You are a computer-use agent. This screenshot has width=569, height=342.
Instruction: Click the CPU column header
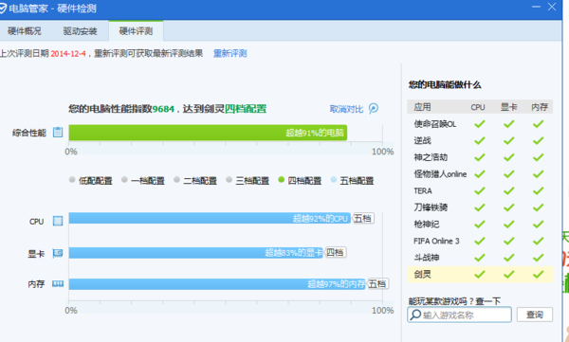[x=478, y=107]
